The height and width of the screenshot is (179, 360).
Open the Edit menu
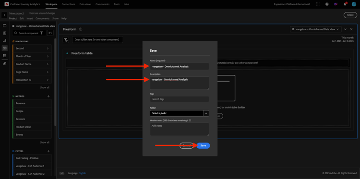tap(22, 18)
